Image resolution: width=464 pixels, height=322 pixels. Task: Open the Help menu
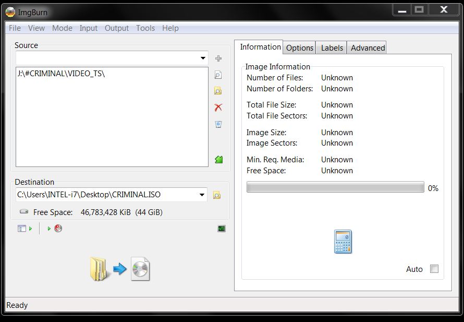click(170, 28)
